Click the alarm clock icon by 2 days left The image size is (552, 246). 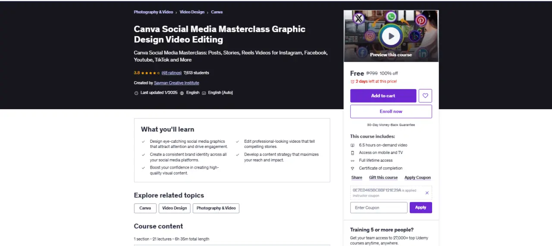352,81
